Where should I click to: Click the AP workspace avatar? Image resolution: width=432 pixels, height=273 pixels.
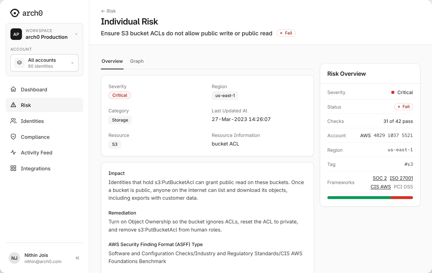click(x=16, y=34)
